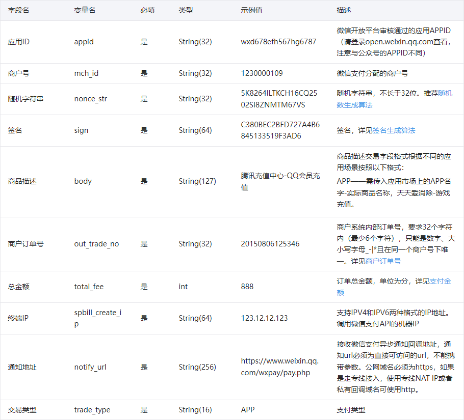Click the 商户订单号 field name cell

[25, 244]
